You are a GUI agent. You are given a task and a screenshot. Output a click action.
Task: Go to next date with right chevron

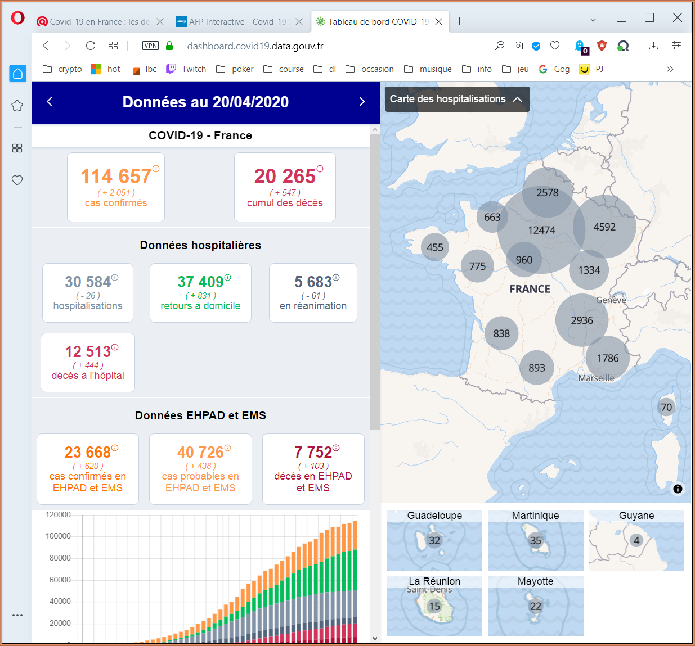[362, 102]
